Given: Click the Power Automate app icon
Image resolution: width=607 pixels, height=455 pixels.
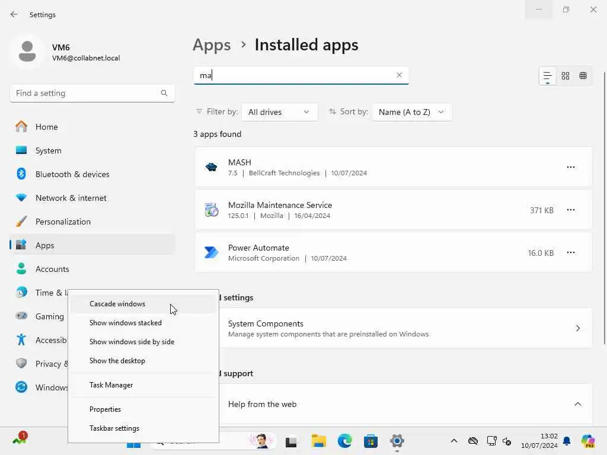Looking at the screenshot, I should 212,252.
